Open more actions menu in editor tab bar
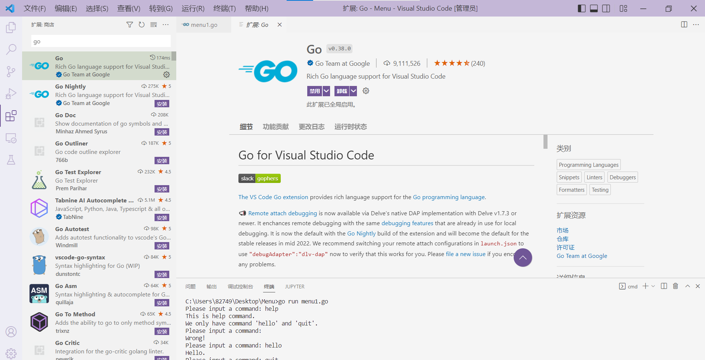Image resolution: width=705 pixels, height=360 pixels. pyautogui.click(x=696, y=25)
